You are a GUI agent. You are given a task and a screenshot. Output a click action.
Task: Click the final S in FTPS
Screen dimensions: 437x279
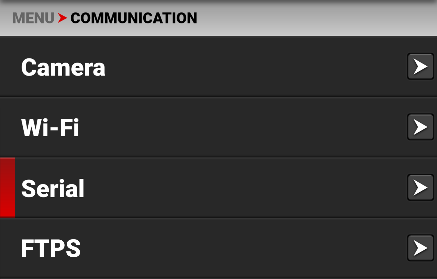pos(73,248)
